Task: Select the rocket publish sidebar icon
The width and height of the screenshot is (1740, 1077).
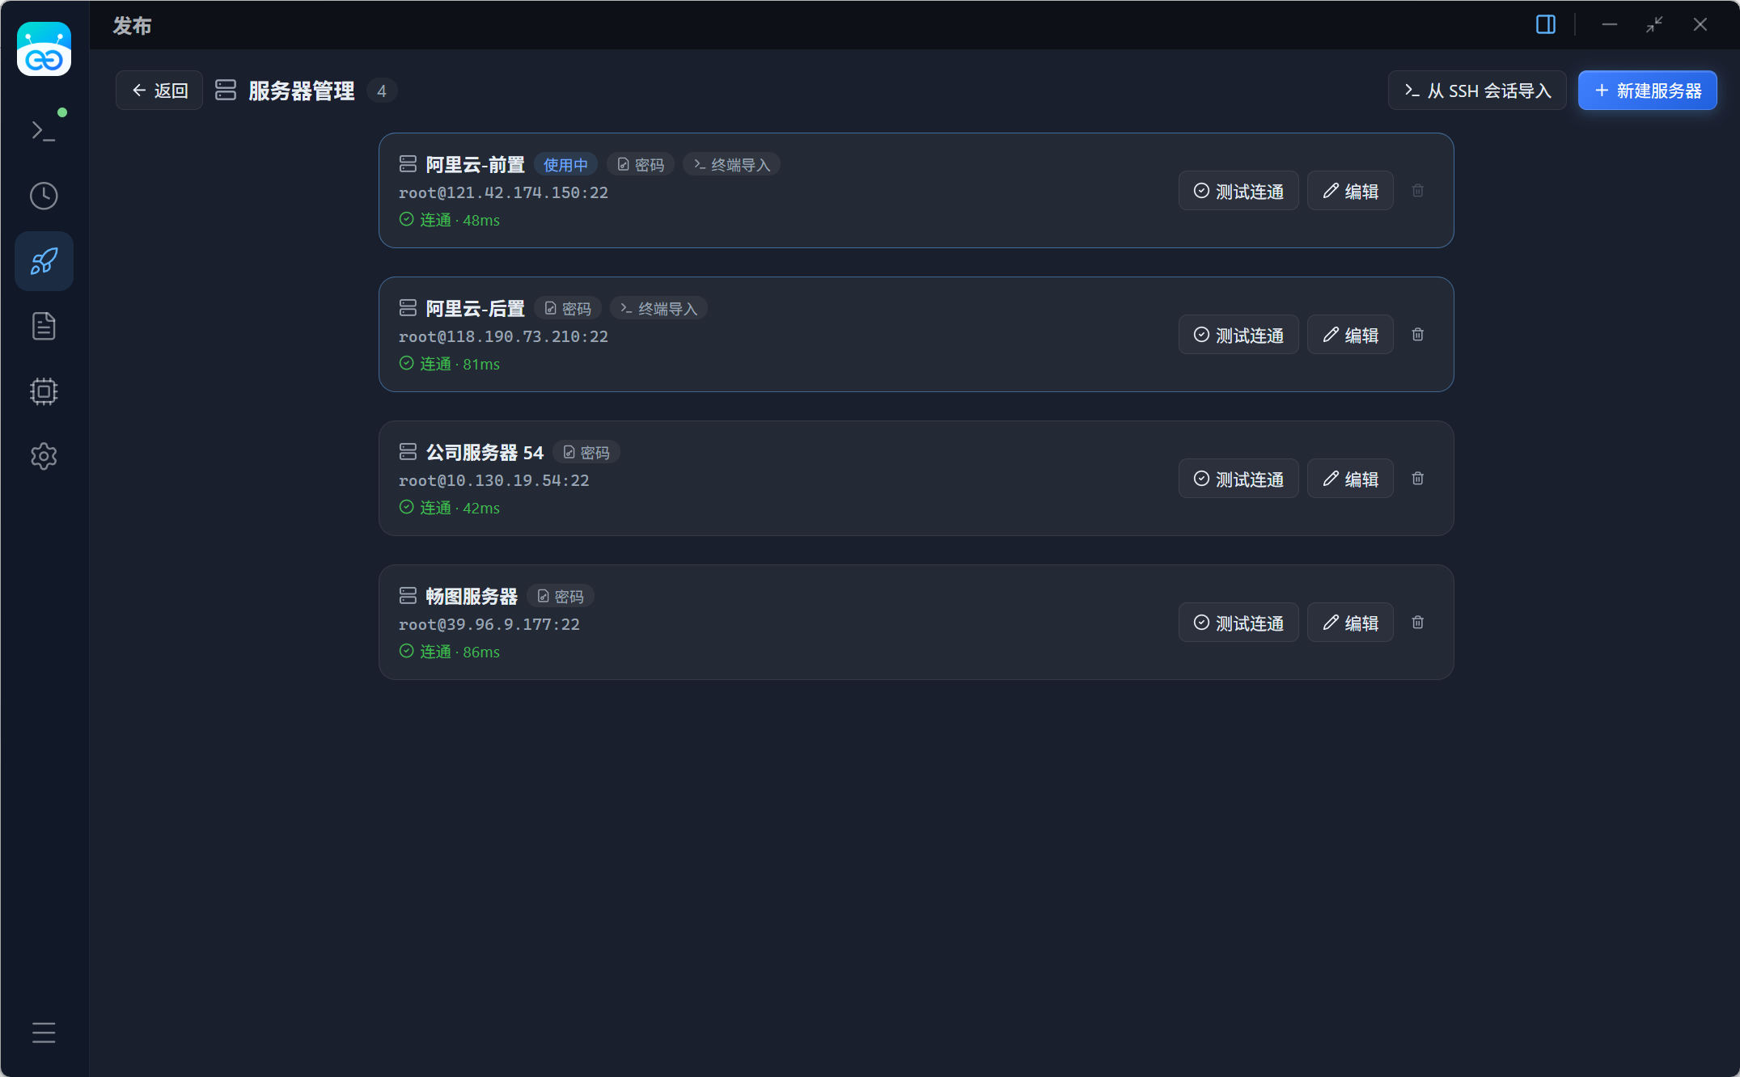Action: point(44,261)
